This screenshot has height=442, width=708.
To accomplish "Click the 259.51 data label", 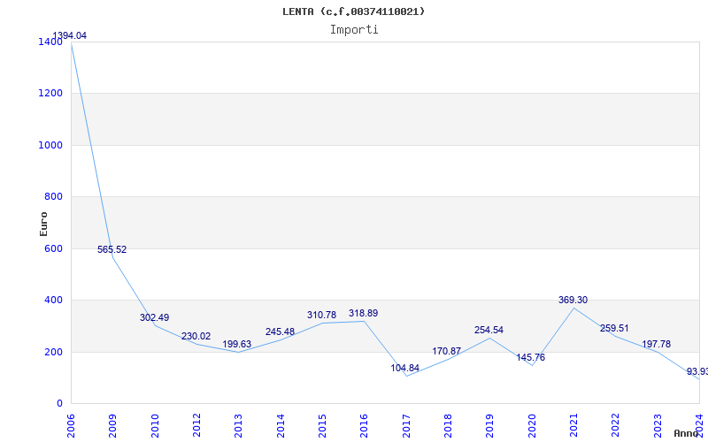I will click(614, 328).
